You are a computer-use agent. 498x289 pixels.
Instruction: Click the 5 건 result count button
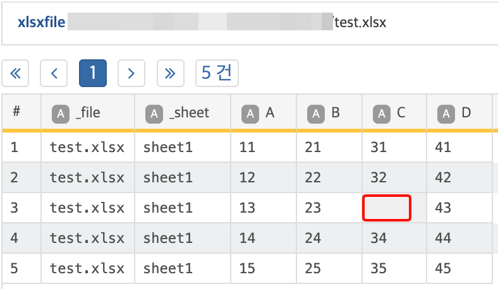coord(217,73)
